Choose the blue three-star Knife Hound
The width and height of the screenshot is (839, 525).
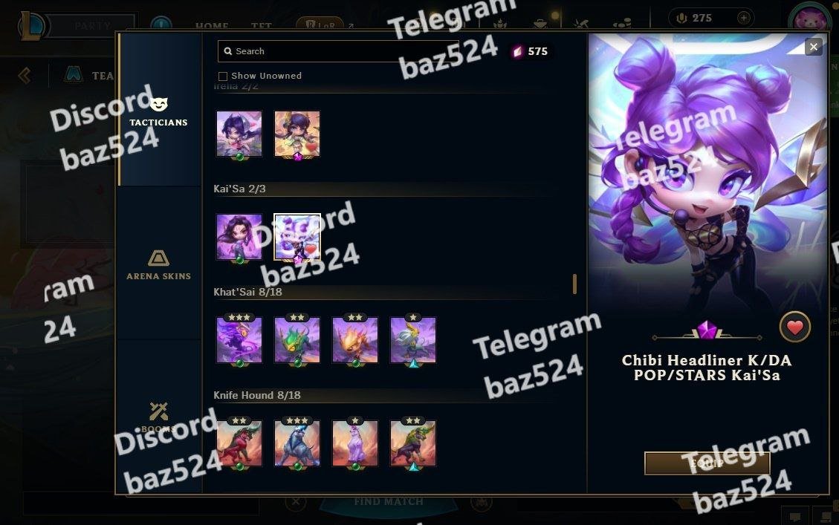[x=297, y=443]
